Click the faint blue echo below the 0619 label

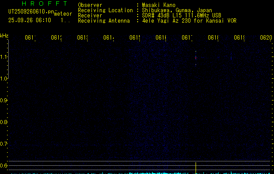pos(231,58)
